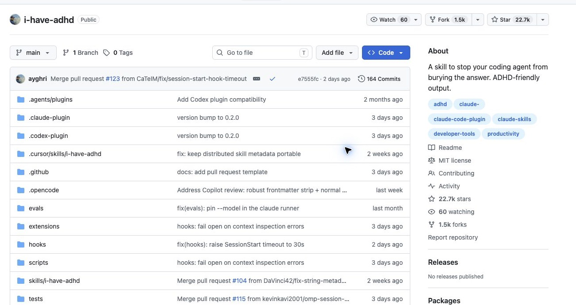Expand commit message with the ellipsis icon
The width and height of the screenshot is (576, 305).
pyautogui.click(x=257, y=79)
